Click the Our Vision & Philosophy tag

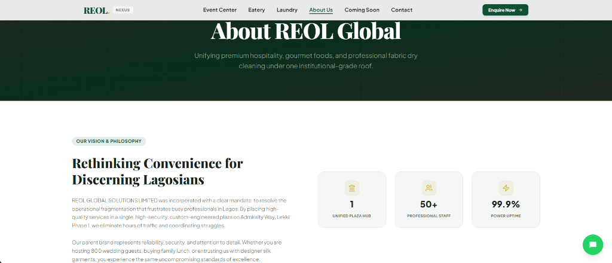(x=109, y=141)
